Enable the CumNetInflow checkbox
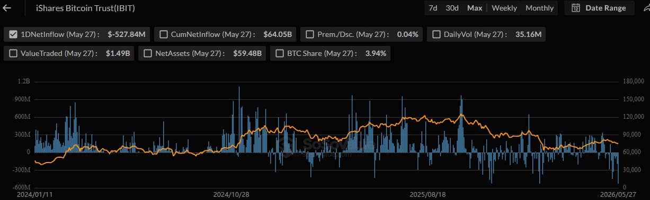The image size is (650, 200). (163, 34)
